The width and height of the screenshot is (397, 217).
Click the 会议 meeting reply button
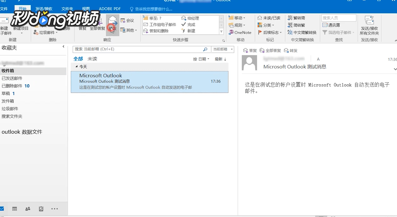point(127,20)
